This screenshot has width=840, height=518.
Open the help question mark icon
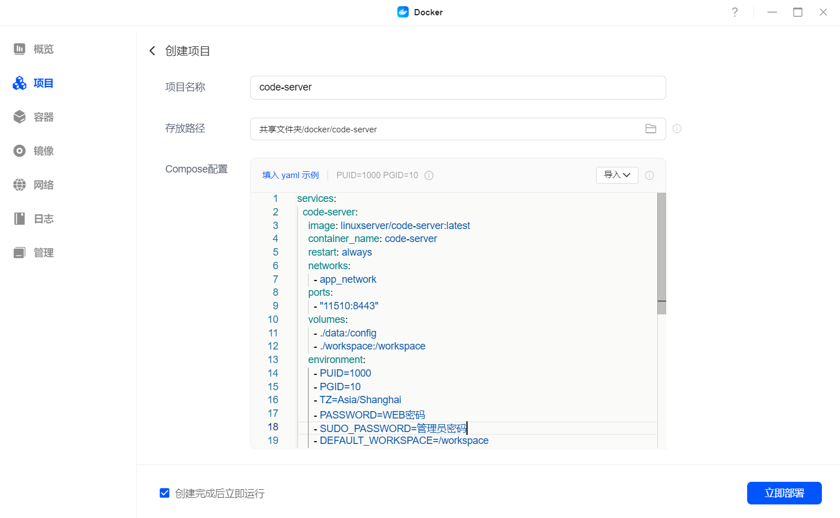point(734,12)
